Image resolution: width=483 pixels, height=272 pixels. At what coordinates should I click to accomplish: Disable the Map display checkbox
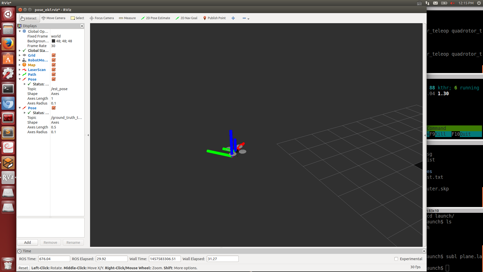54,65
